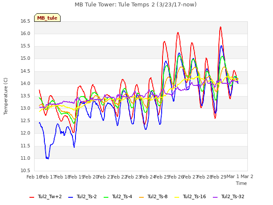Click the 15.5 y-axis tick label
Screen dimensions: 273x205
(x=26, y=46)
